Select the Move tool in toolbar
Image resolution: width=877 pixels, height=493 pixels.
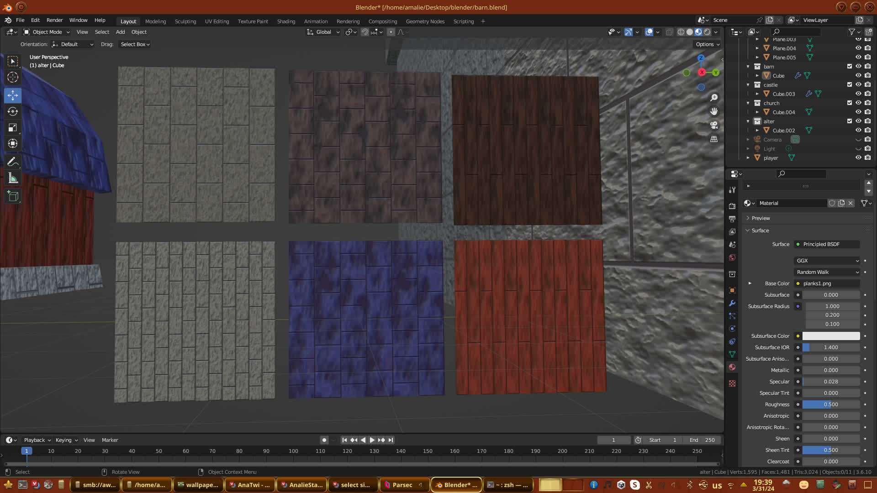pos(13,95)
